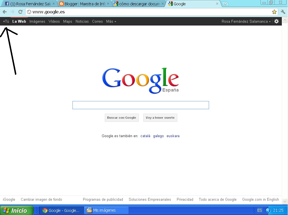
Task: Close the 'cómo descargar docum' tab
Action: [x=163, y=4]
